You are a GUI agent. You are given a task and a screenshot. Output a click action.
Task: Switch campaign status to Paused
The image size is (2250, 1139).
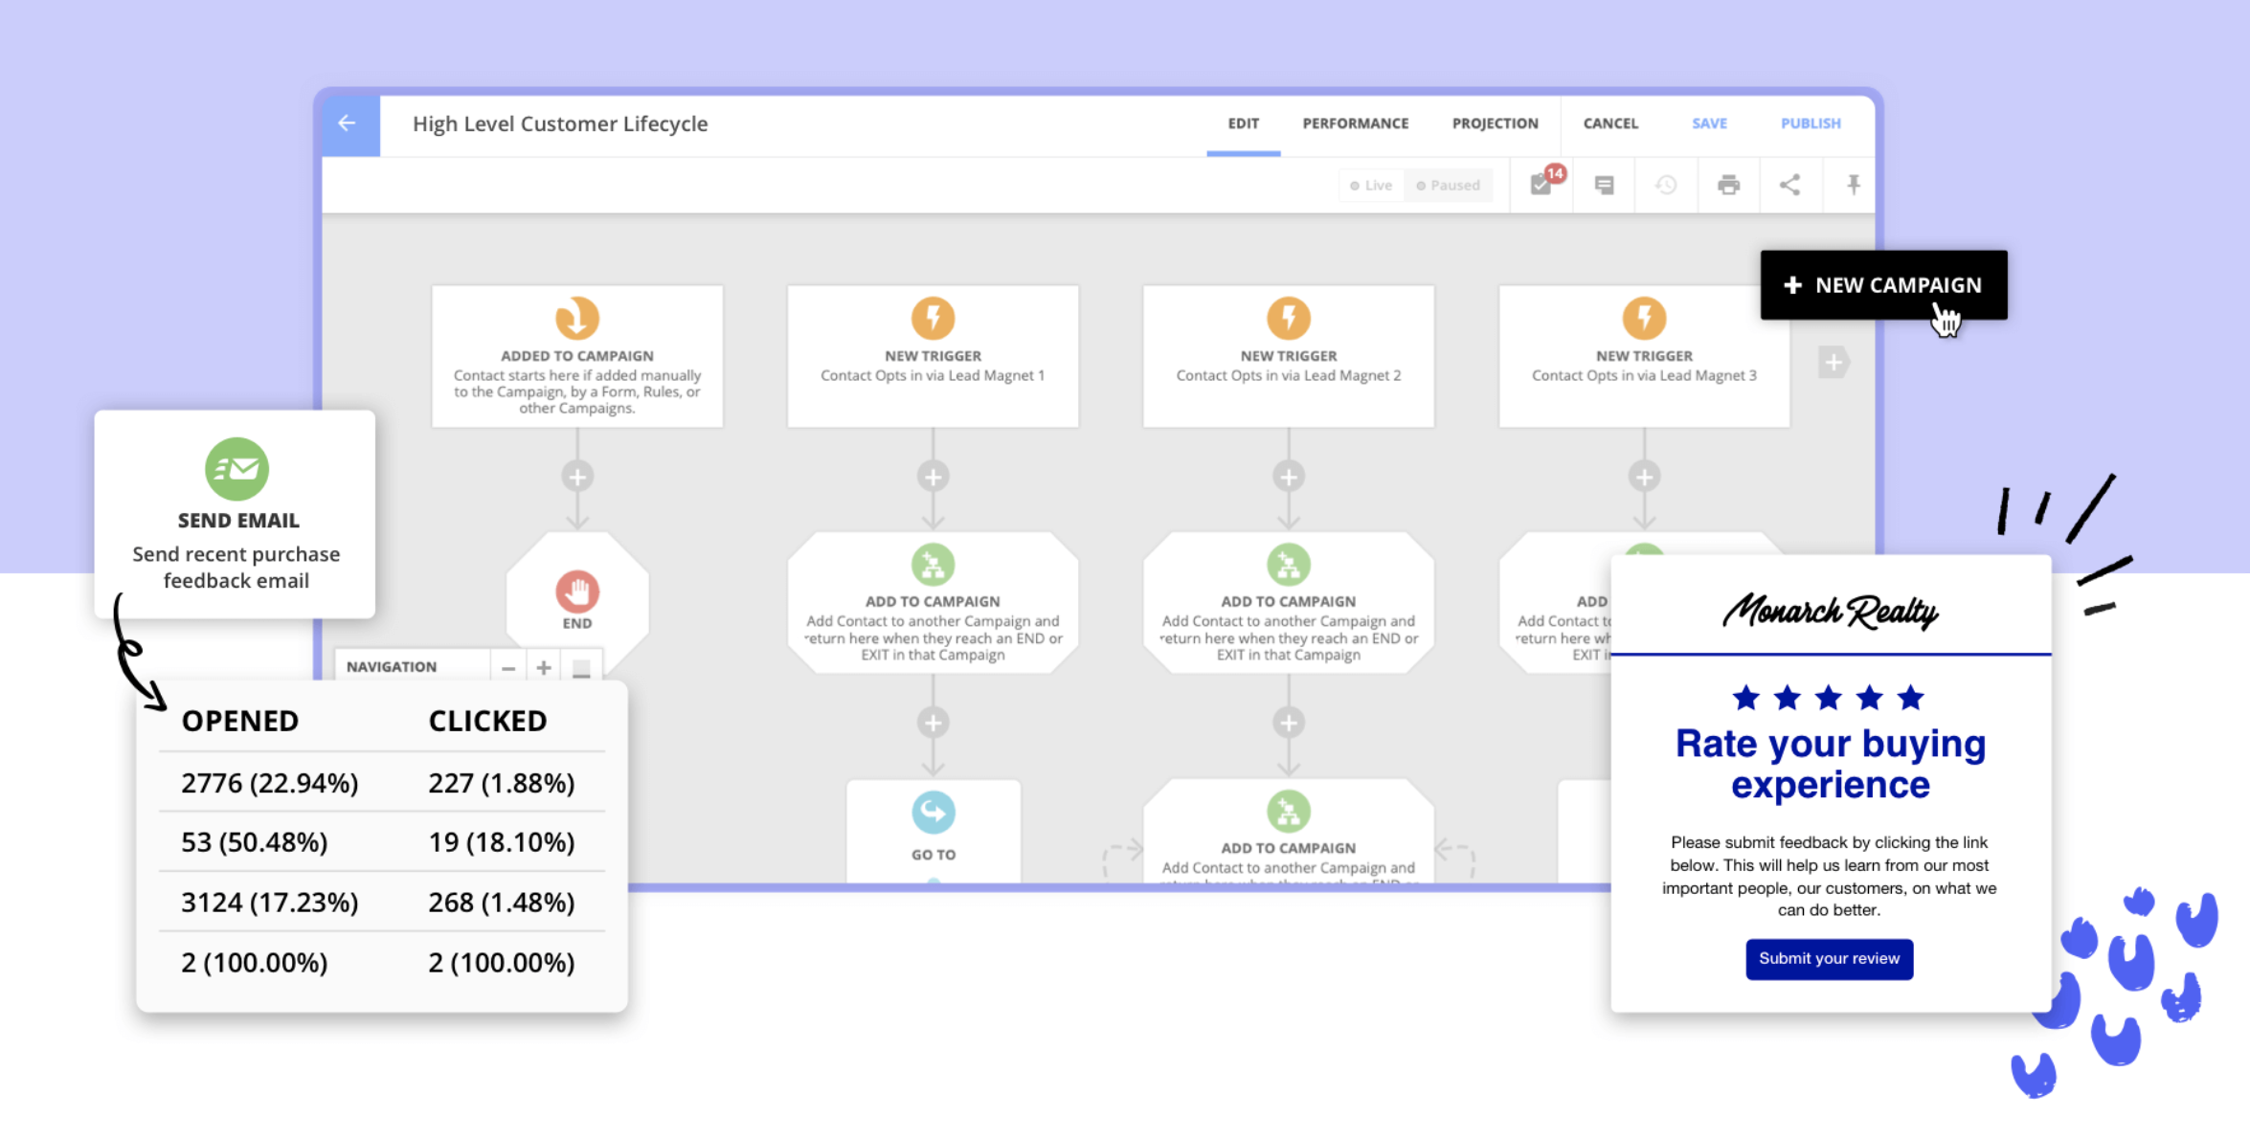tap(1448, 186)
